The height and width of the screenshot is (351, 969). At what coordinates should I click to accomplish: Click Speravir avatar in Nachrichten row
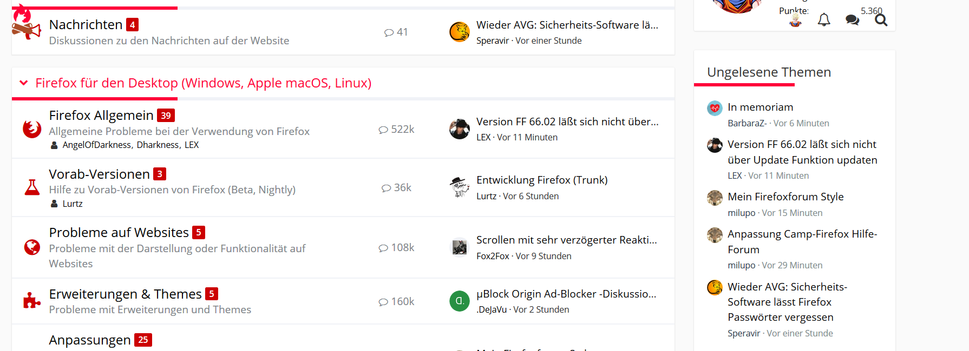click(460, 32)
